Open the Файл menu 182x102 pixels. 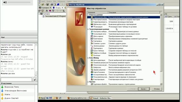click(43, 1)
